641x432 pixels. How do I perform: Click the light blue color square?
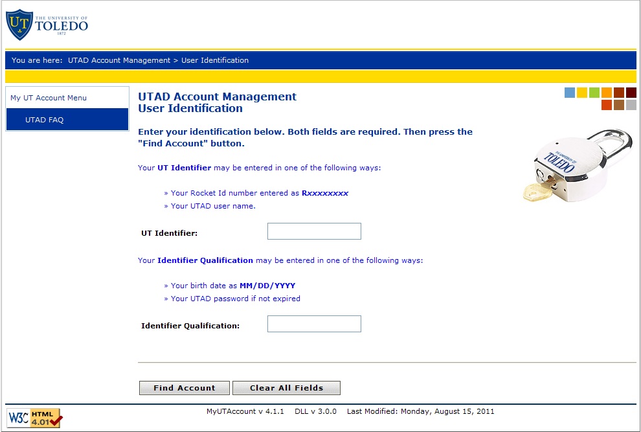570,93
